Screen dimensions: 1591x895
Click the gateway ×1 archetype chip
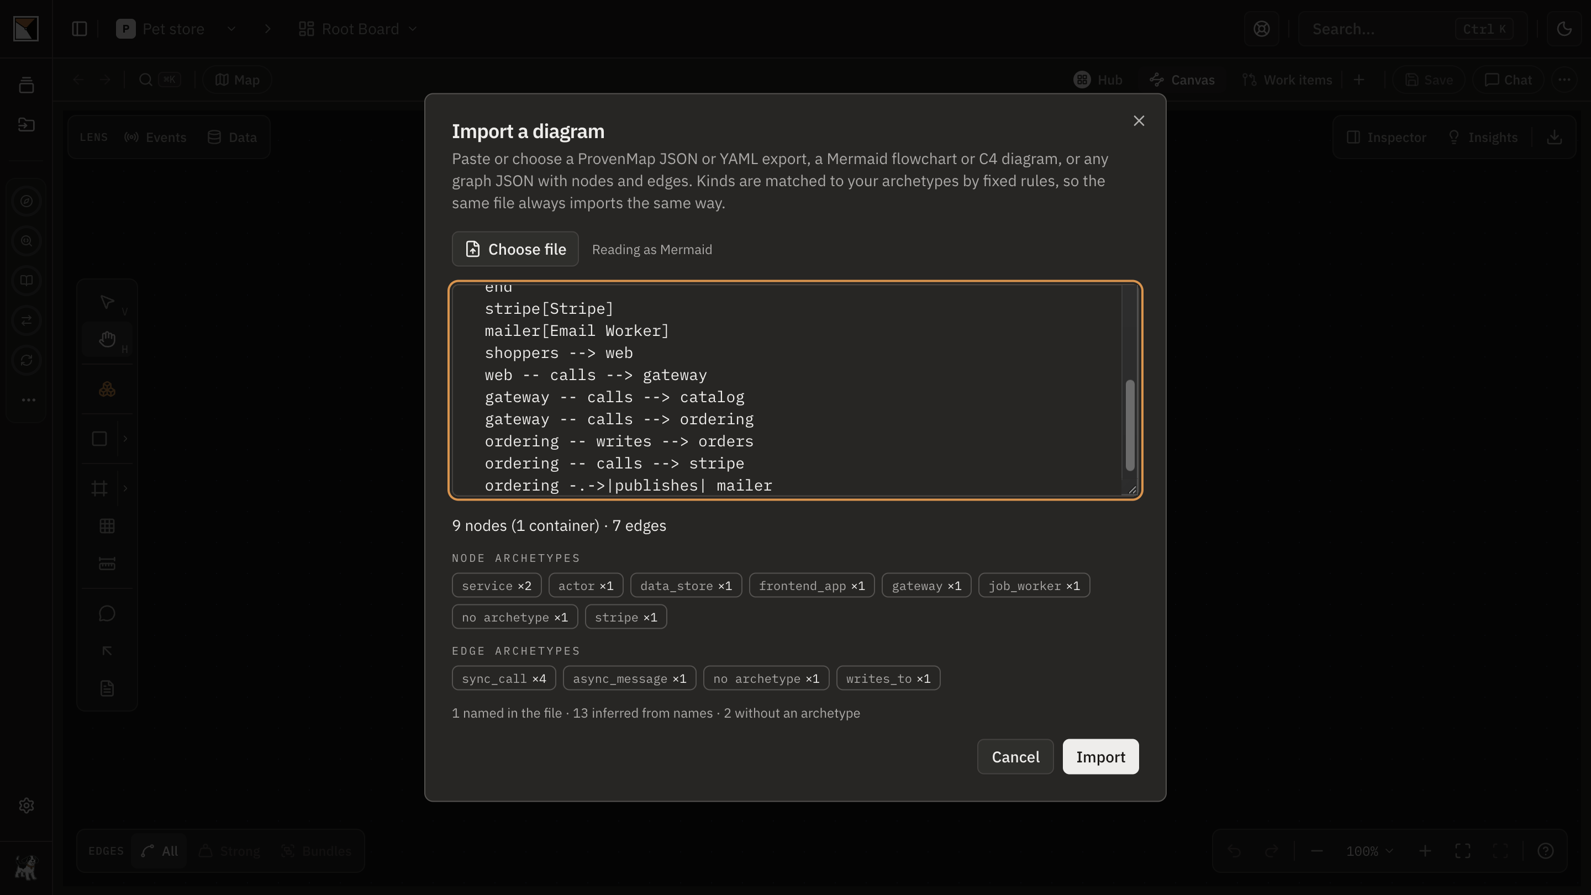(x=926, y=586)
